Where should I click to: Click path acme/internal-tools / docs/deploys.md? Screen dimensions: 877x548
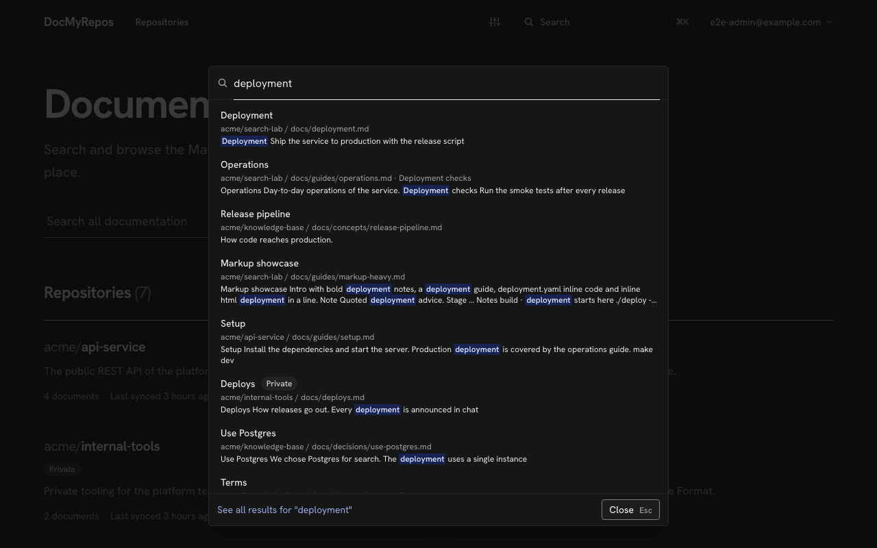(x=293, y=397)
